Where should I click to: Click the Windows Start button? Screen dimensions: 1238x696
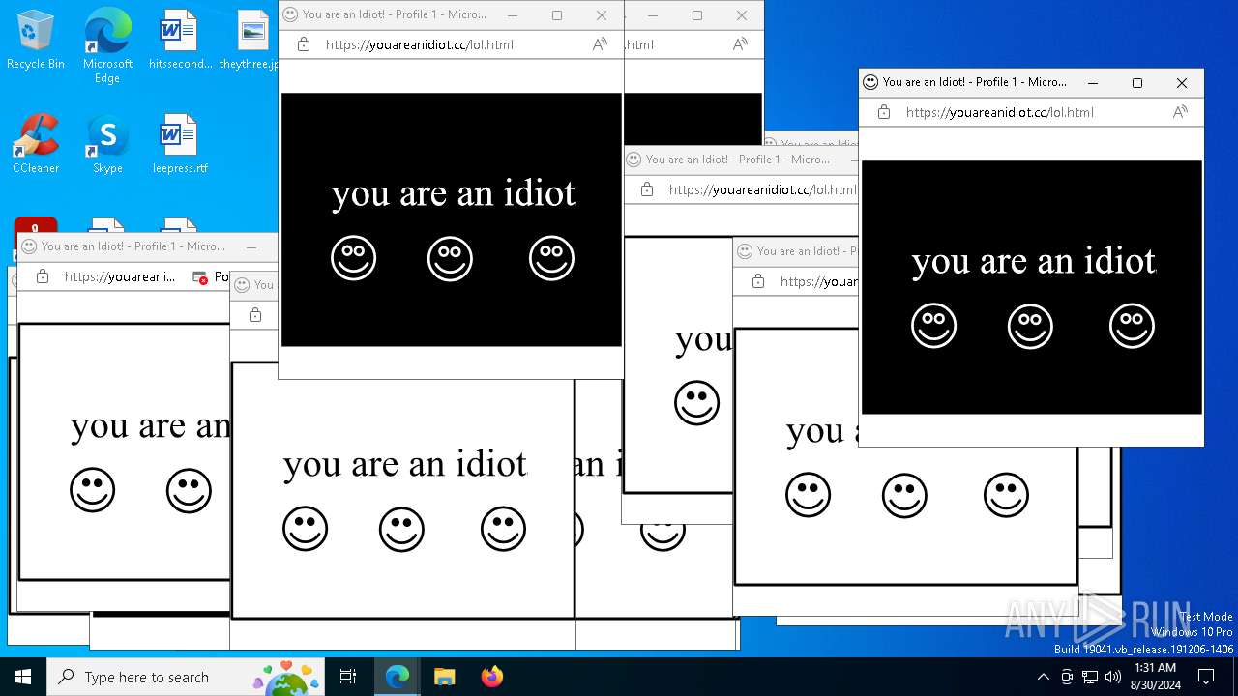pos(23,677)
